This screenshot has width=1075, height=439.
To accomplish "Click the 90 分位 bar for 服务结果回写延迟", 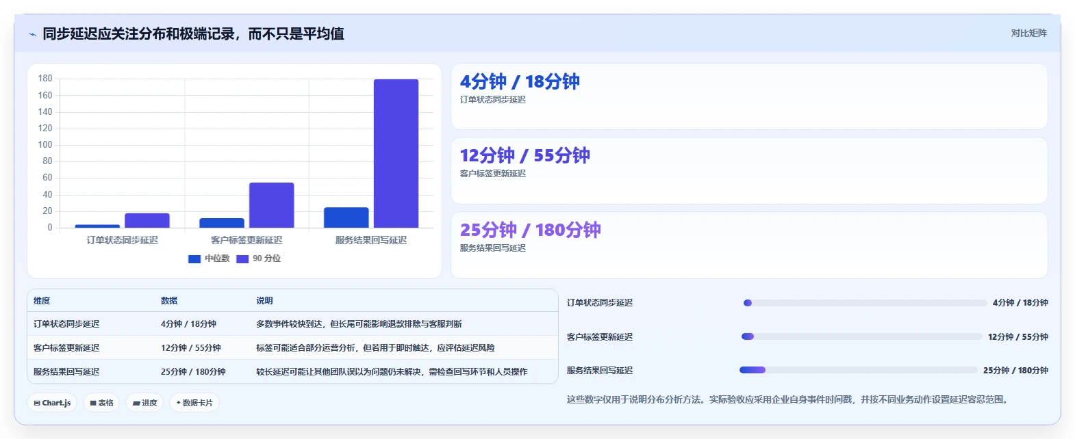I will (x=396, y=153).
